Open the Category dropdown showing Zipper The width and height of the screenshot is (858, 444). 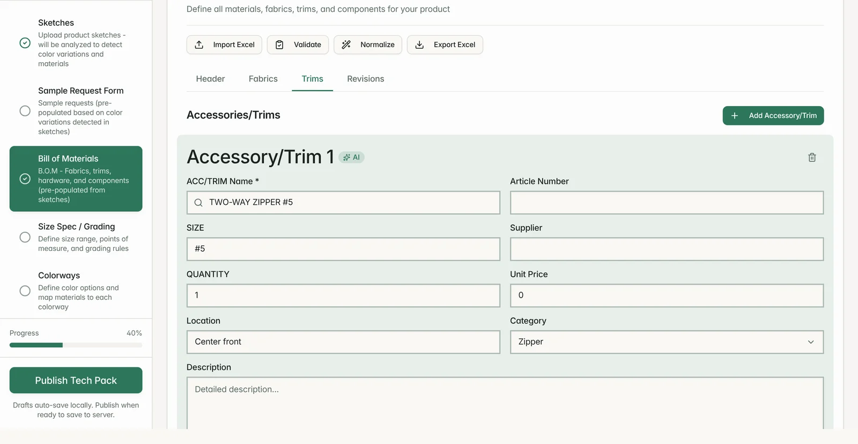point(667,342)
